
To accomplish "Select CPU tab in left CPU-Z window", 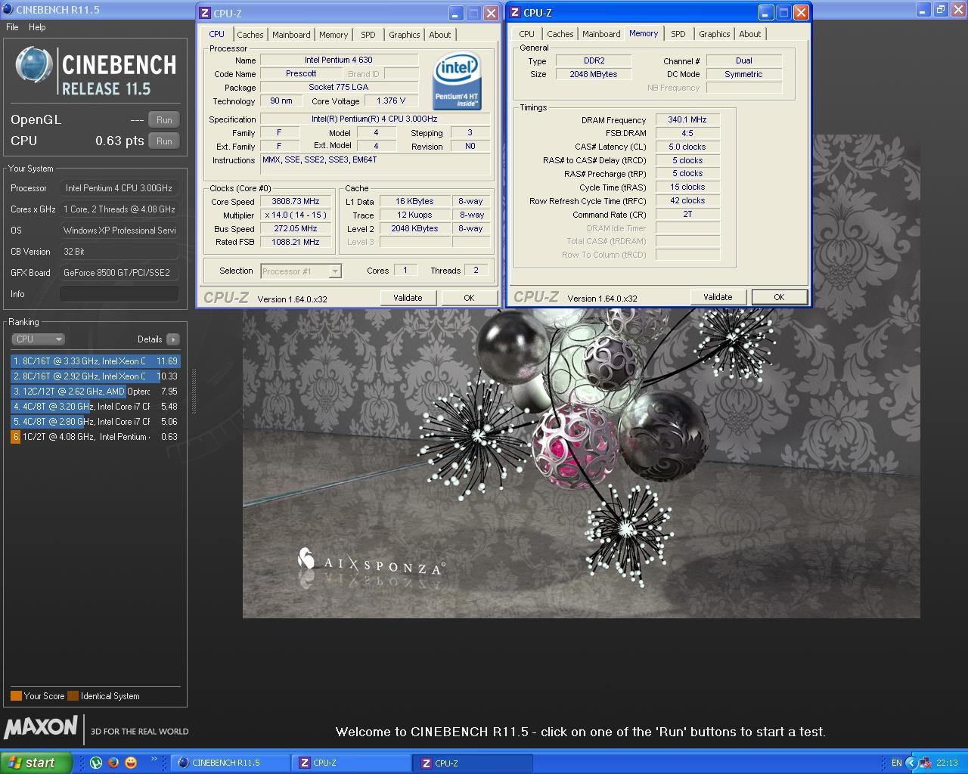I will [217, 34].
